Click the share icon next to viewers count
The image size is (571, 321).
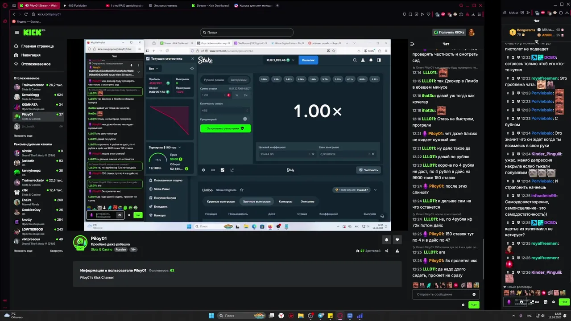point(387,251)
